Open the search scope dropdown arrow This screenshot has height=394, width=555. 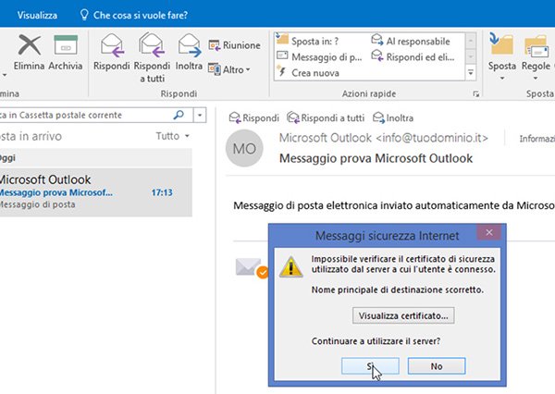200,115
